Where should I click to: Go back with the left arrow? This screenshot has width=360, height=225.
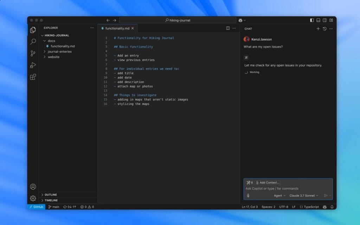click(x=108, y=20)
